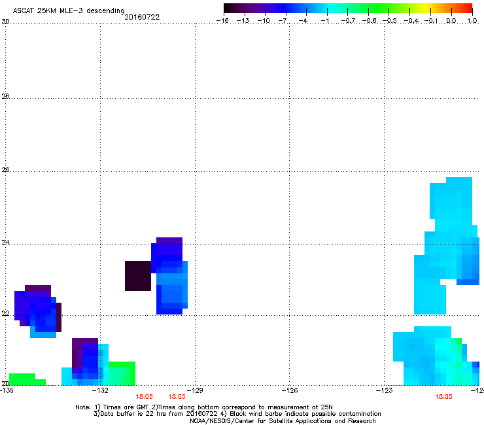Pick the yellow segment of the color bar
The width and height of the screenshot is (484, 425).
pyautogui.click(x=428, y=8)
